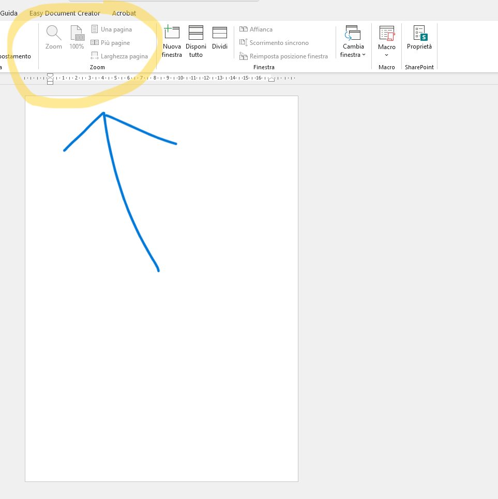Expand Cambia finestra dropdown
This screenshot has width=498, height=499.
coord(353,41)
